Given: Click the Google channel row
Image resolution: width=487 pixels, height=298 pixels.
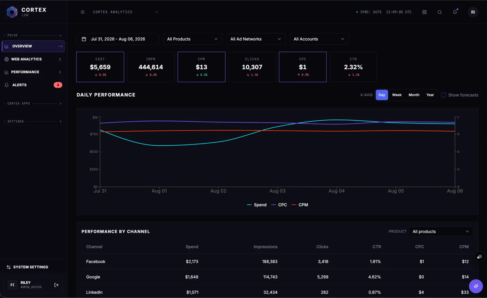Looking at the screenshot, I should pyautogui.click(x=277, y=277).
